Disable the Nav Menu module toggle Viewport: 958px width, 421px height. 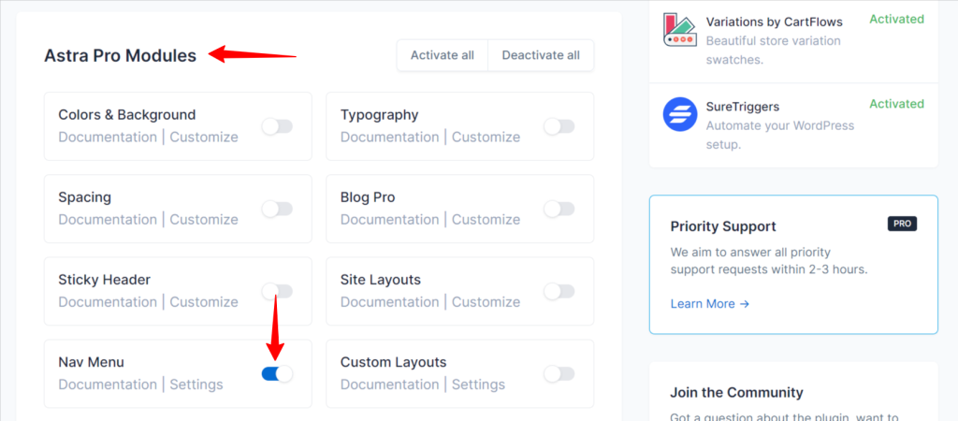tap(277, 374)
